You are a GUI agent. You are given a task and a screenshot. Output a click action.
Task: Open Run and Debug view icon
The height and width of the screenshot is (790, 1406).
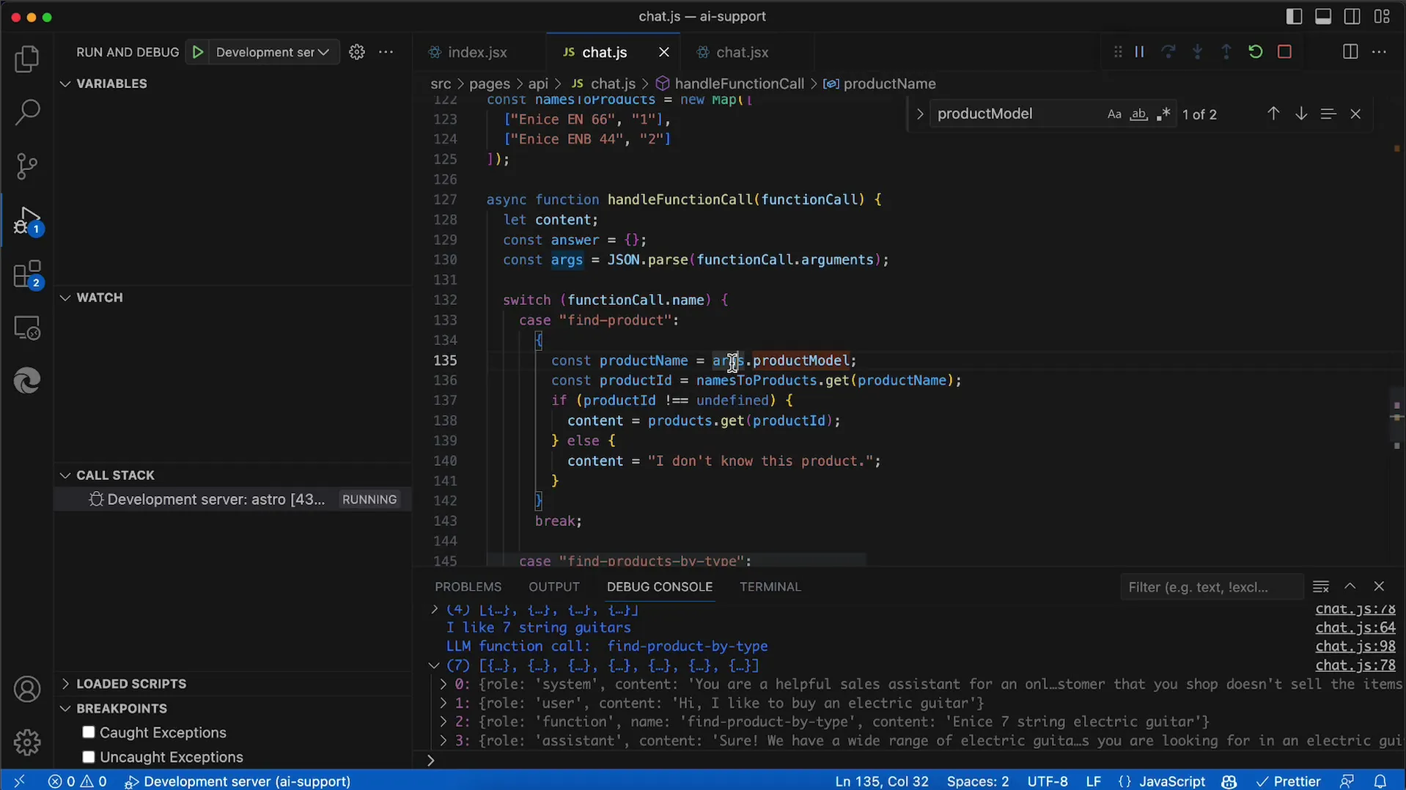[27, 221]
